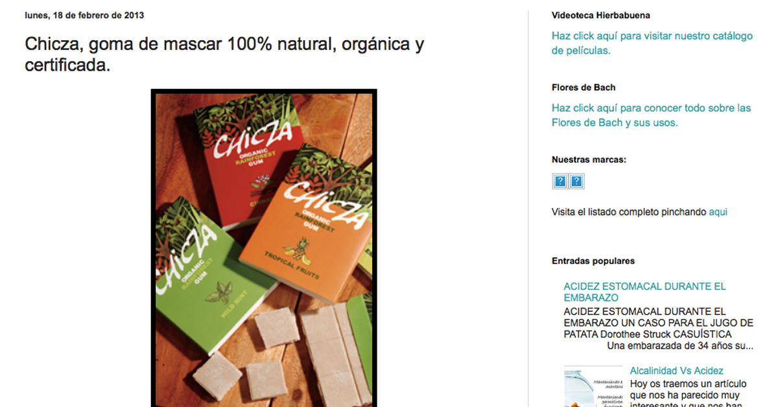
Task: Open the Chicza post title
Action: pos(224,54)
